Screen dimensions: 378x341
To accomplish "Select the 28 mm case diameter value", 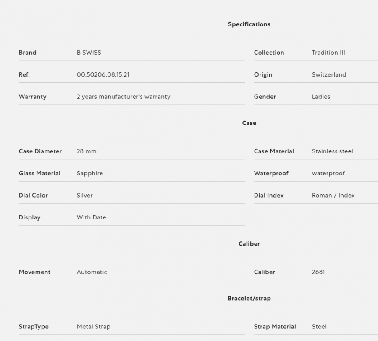I will [86, 151].
